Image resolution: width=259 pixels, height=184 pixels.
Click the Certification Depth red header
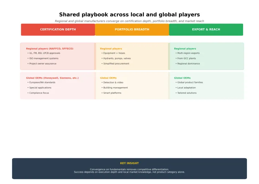pyautogui.click(x=58, y=30)
